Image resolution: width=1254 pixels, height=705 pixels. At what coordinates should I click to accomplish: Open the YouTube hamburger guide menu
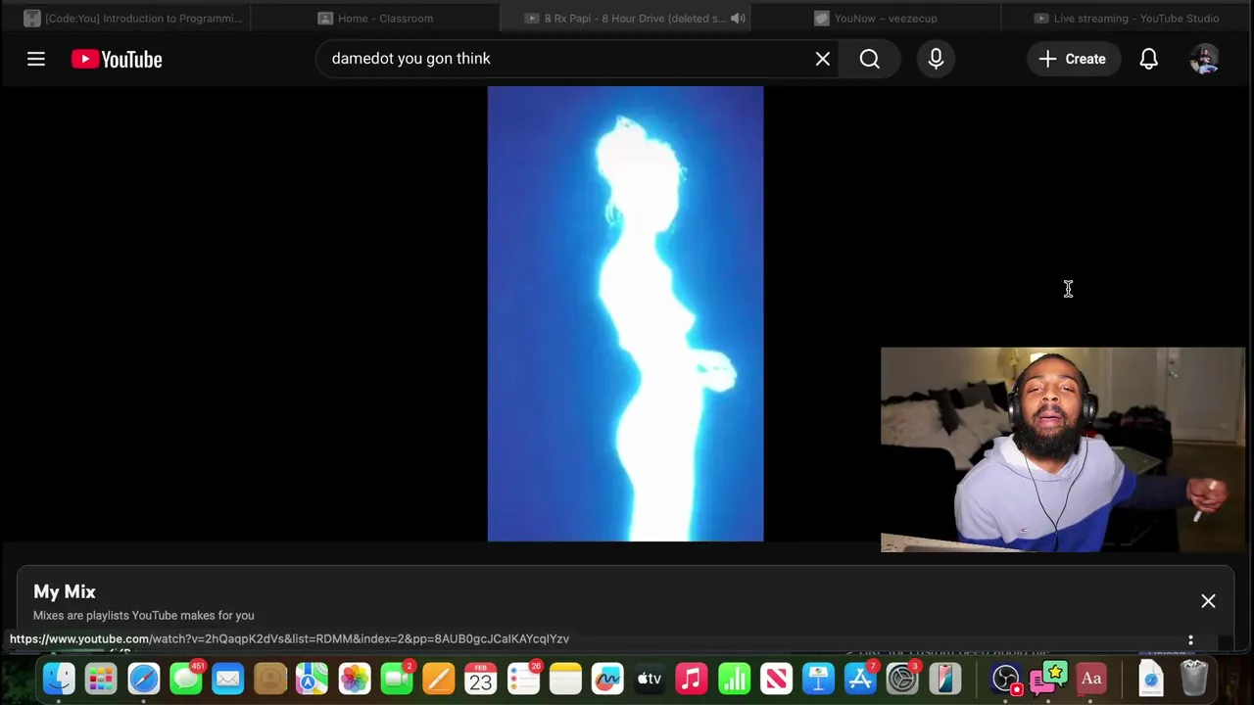coord(36,59)
